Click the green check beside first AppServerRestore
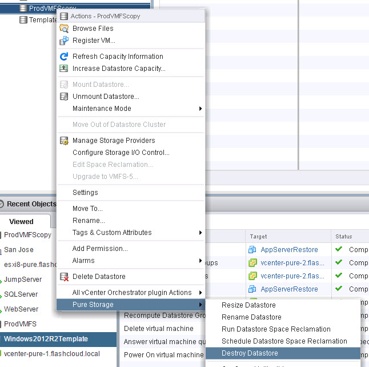 (x=339, y=249)
